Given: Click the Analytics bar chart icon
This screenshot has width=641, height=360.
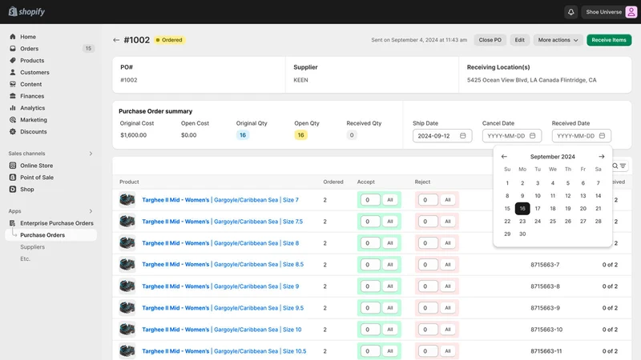Looking at the screenshot, I should click(13, 108).
